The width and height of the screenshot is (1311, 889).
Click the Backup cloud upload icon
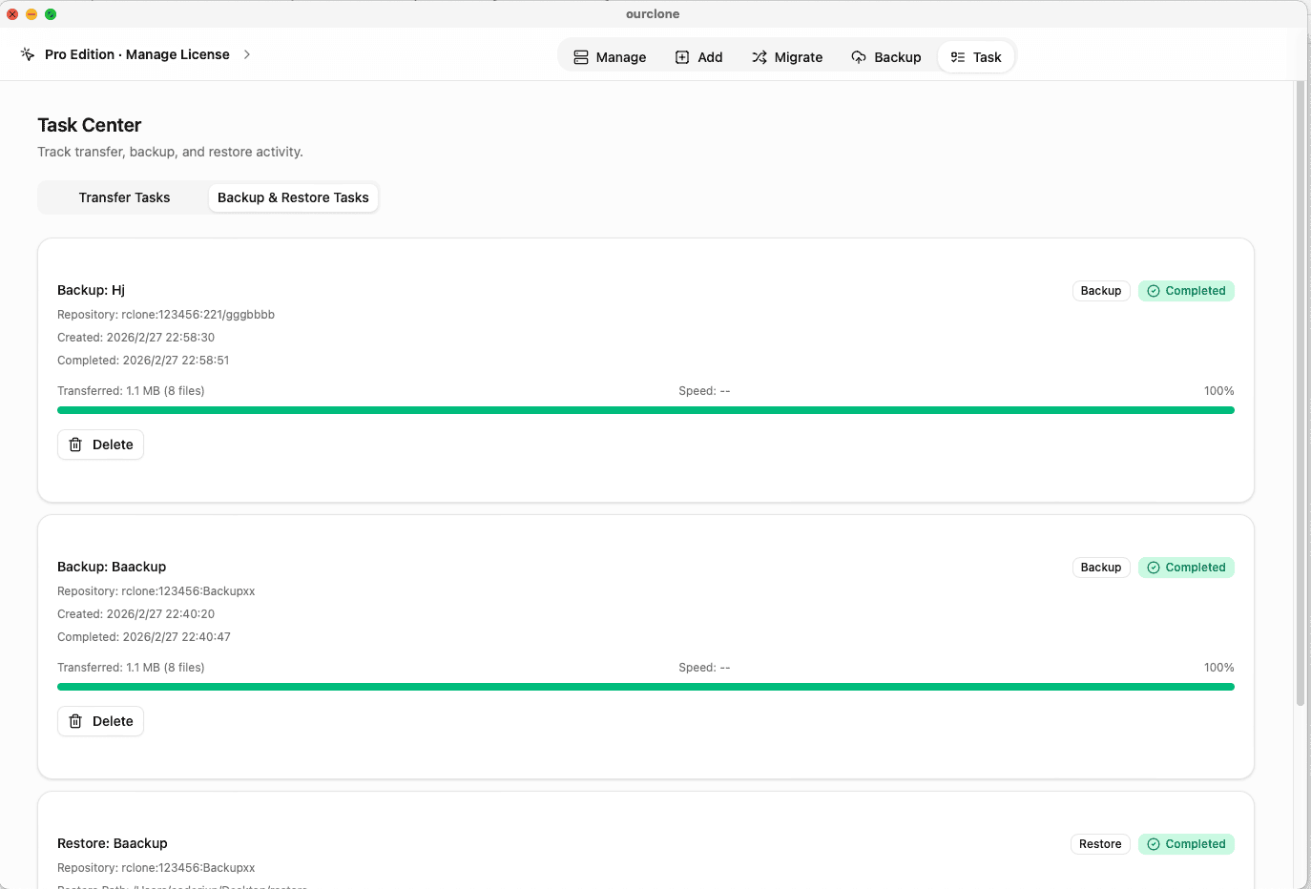coord(858,56)
